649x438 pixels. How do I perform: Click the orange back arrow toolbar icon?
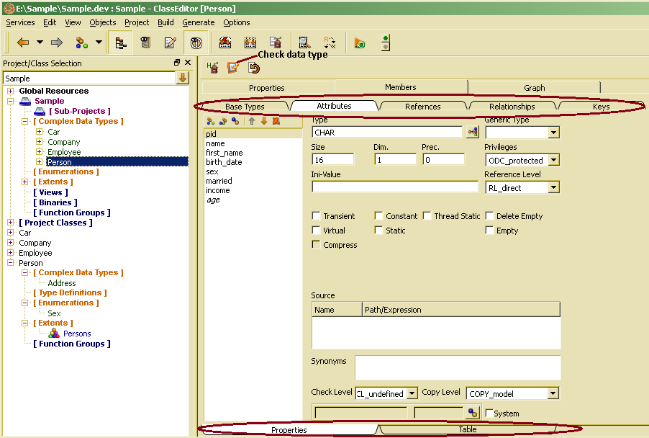(23, 43)
